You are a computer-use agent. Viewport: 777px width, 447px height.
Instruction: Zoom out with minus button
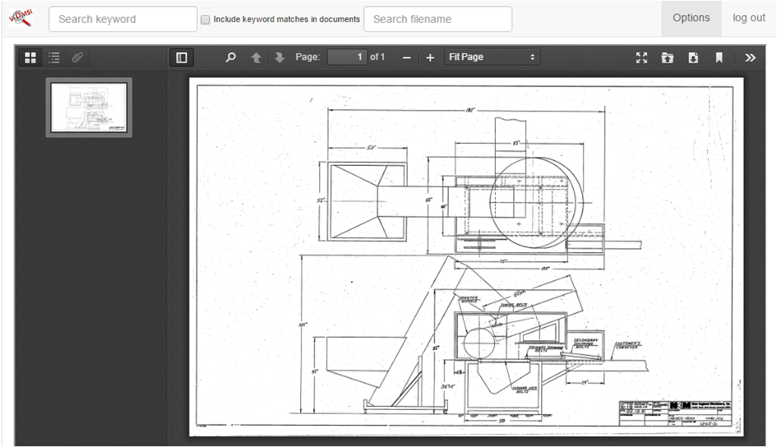tap(407, 58)
